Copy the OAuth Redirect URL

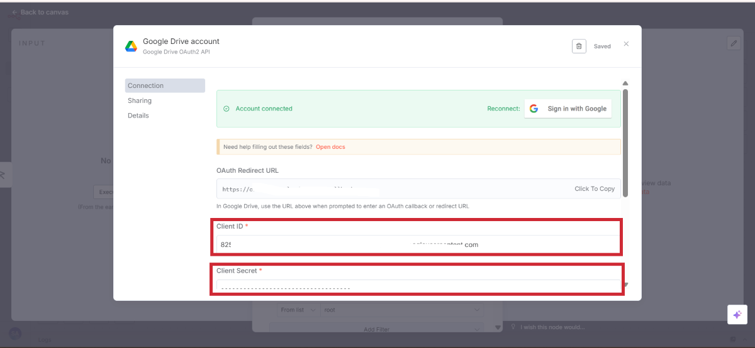pyautogui.click(x=594, y=188)
